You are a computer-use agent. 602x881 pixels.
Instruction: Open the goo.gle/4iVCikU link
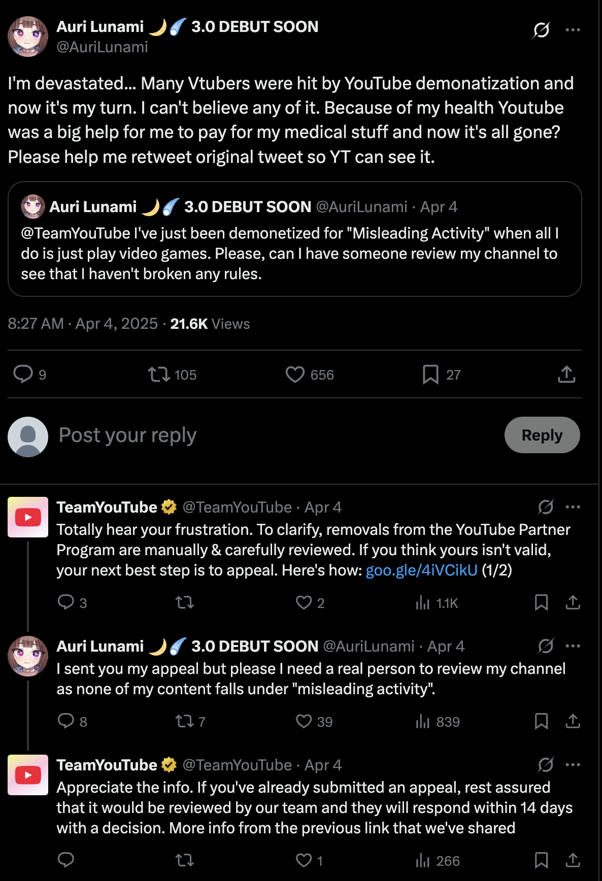pyautogui.click(x=421, y=570)
